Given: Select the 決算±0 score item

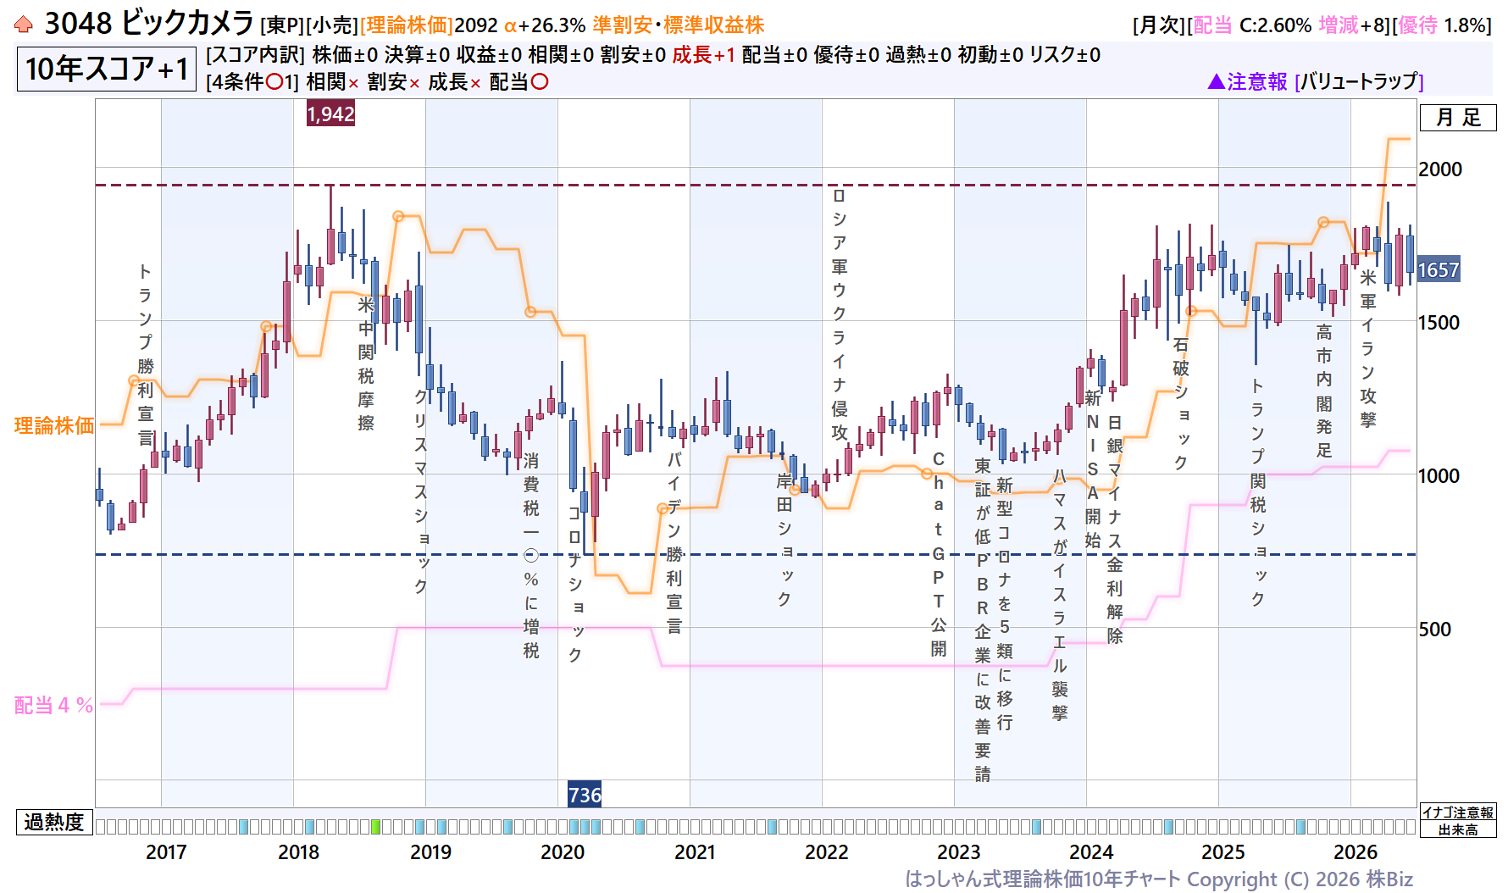Looking at the screenshot, I should [417, 55].
